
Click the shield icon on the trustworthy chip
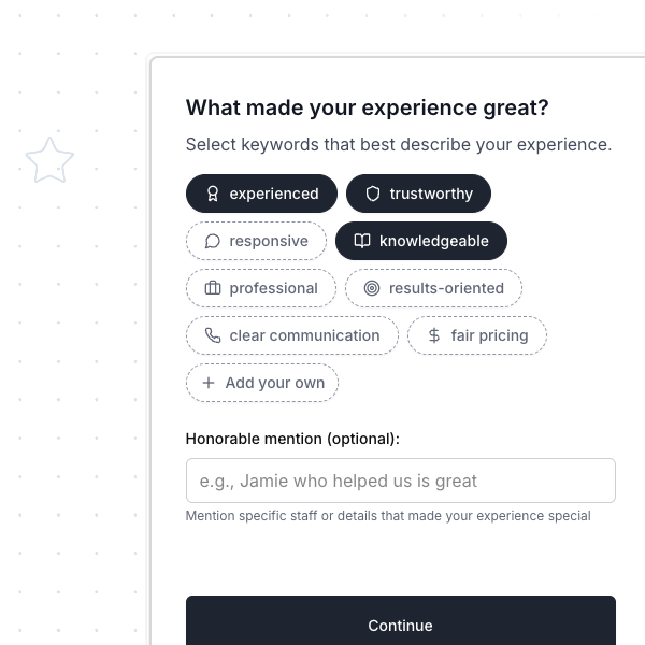(x=374, y=193)
